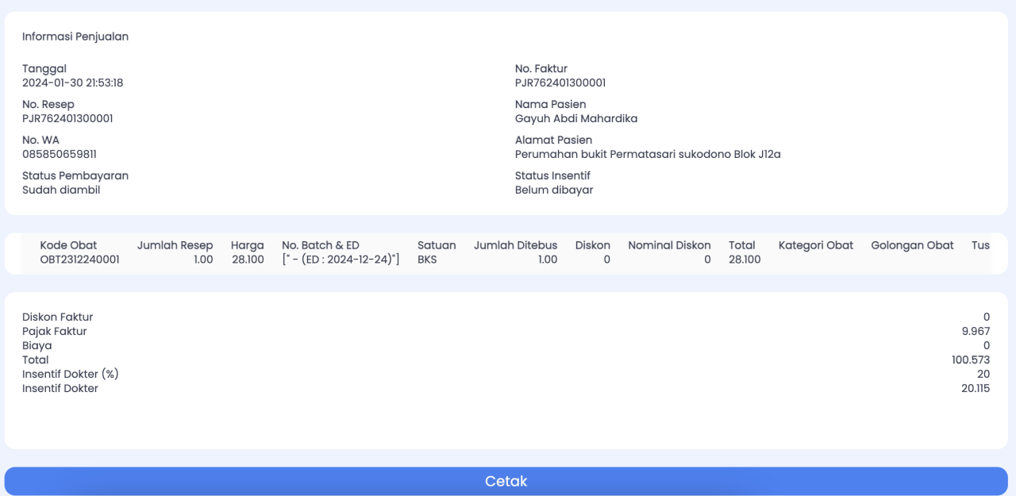Select the No. Batch & ED header
Viewport: 1016px width, 496px height.
point(320,245)
